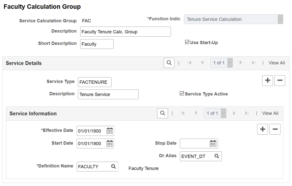Open the 1 of 1 dropdown in Service Information
Image resolution: width=292 pixels, height=186 pixels.
[x=223, y=113]
